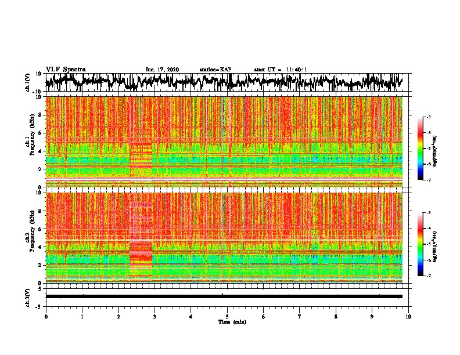This screenshot has height=355, width=460.
Task: Click the "Time (min)" x-axis label
Action: pyautogui.click(x=232, y=322)
